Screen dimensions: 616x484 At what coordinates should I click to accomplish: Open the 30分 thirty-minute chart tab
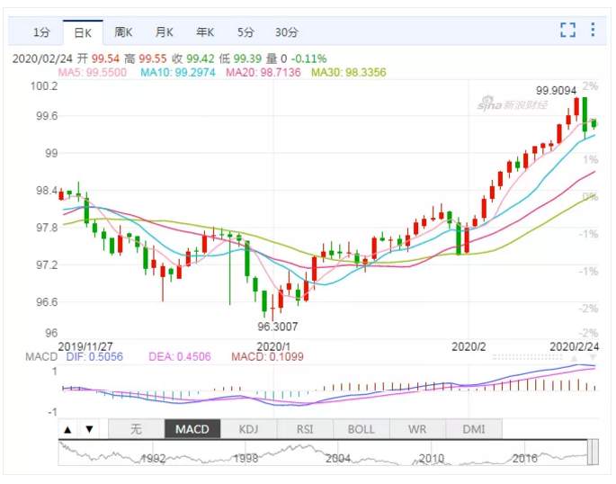(x=286, y=31)
